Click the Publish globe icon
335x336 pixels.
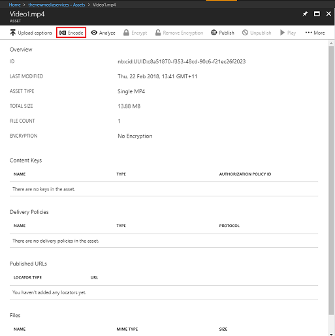point(214,33)
